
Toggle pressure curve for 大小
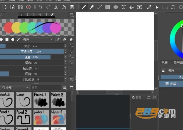(71, 46)
